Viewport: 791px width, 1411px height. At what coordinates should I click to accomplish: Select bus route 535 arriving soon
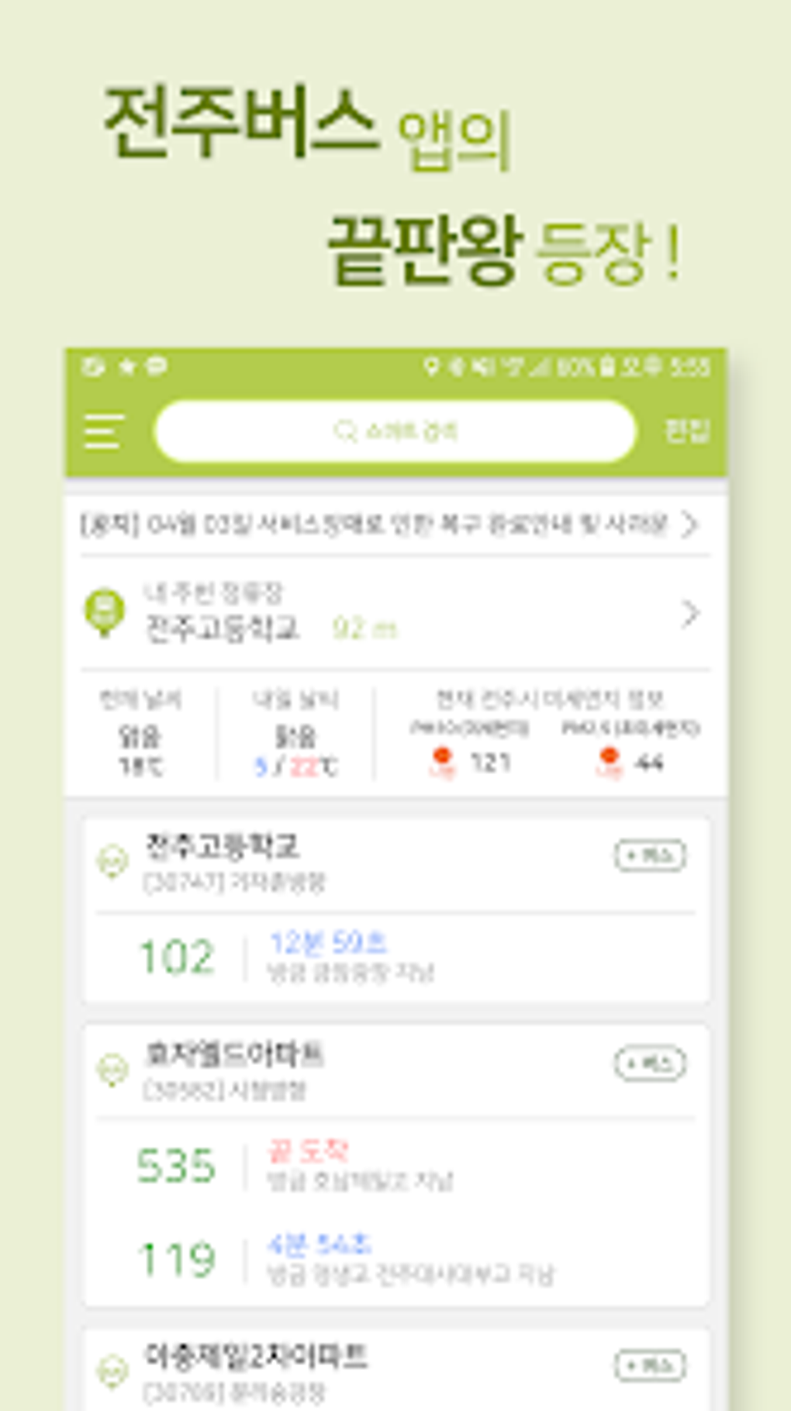click(x=395, y=1165)
